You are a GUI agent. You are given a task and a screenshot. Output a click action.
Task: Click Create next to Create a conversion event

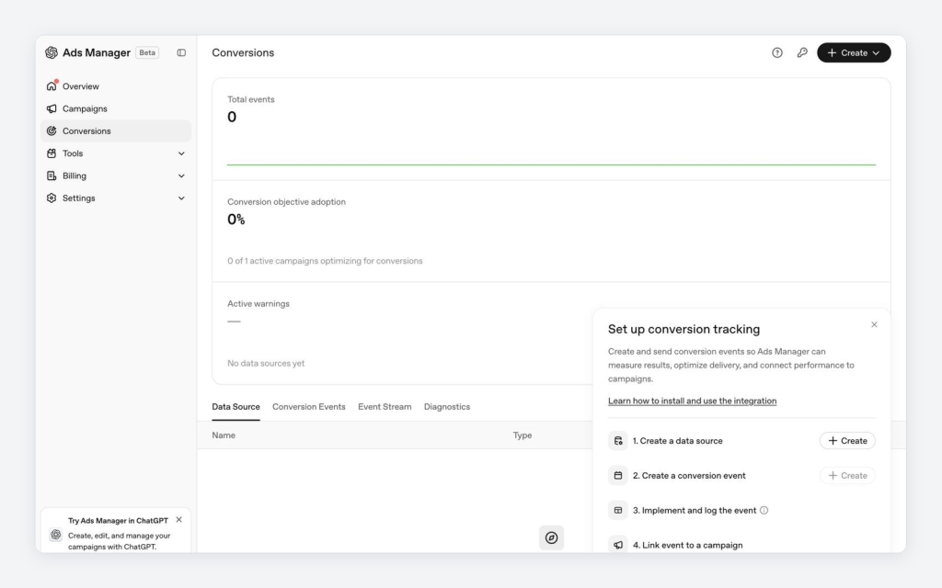coord(847,476)
